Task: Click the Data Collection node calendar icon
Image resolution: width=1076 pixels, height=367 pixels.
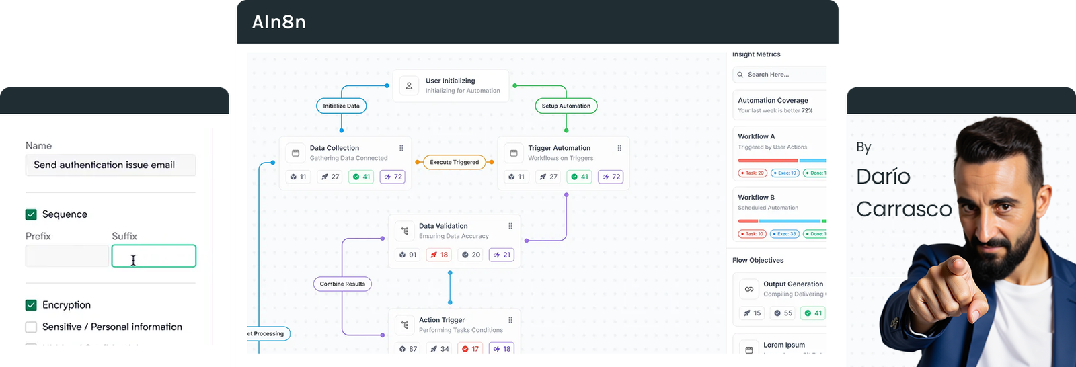Action: pos(295,153)
